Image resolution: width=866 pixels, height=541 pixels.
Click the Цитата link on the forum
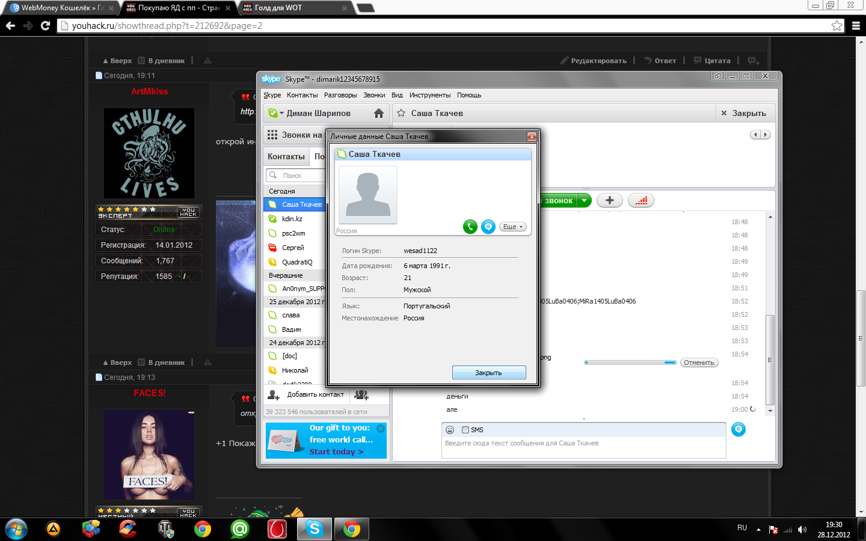tap(712, 61)
